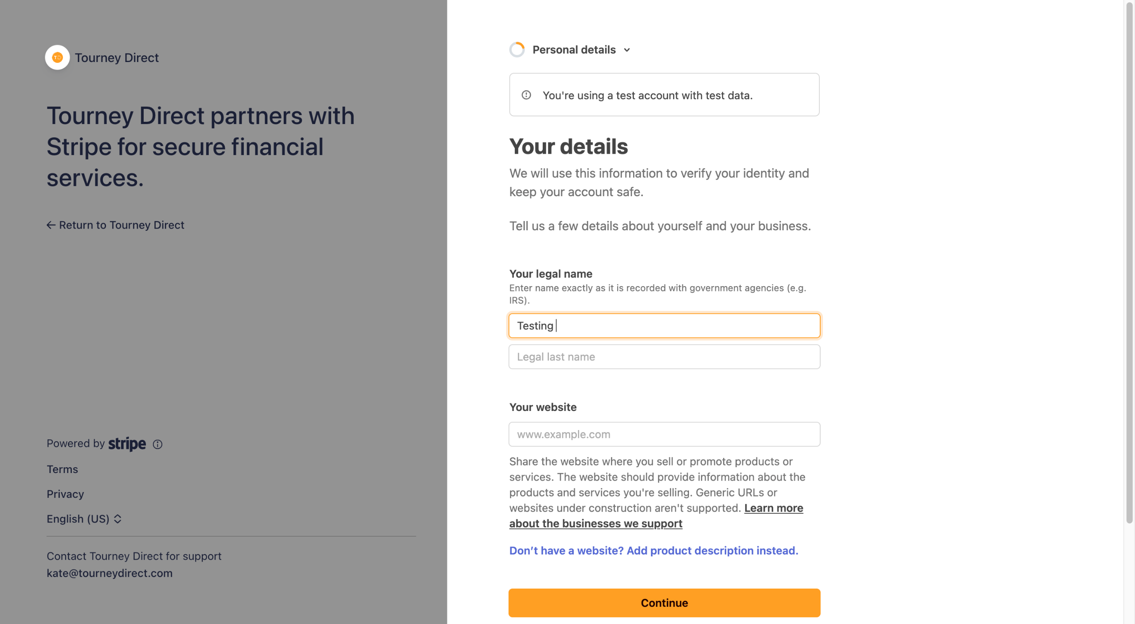1135x624 pixels.
Task: Open the Terms link
Action: [62, 469]
